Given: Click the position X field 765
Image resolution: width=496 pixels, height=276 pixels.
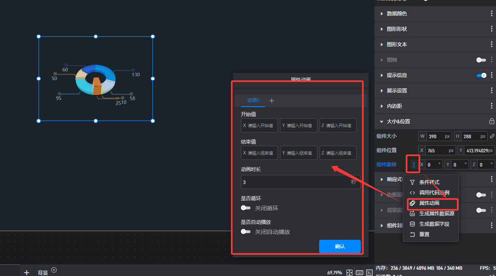Looking at the screenshot, I should (436, 150).
